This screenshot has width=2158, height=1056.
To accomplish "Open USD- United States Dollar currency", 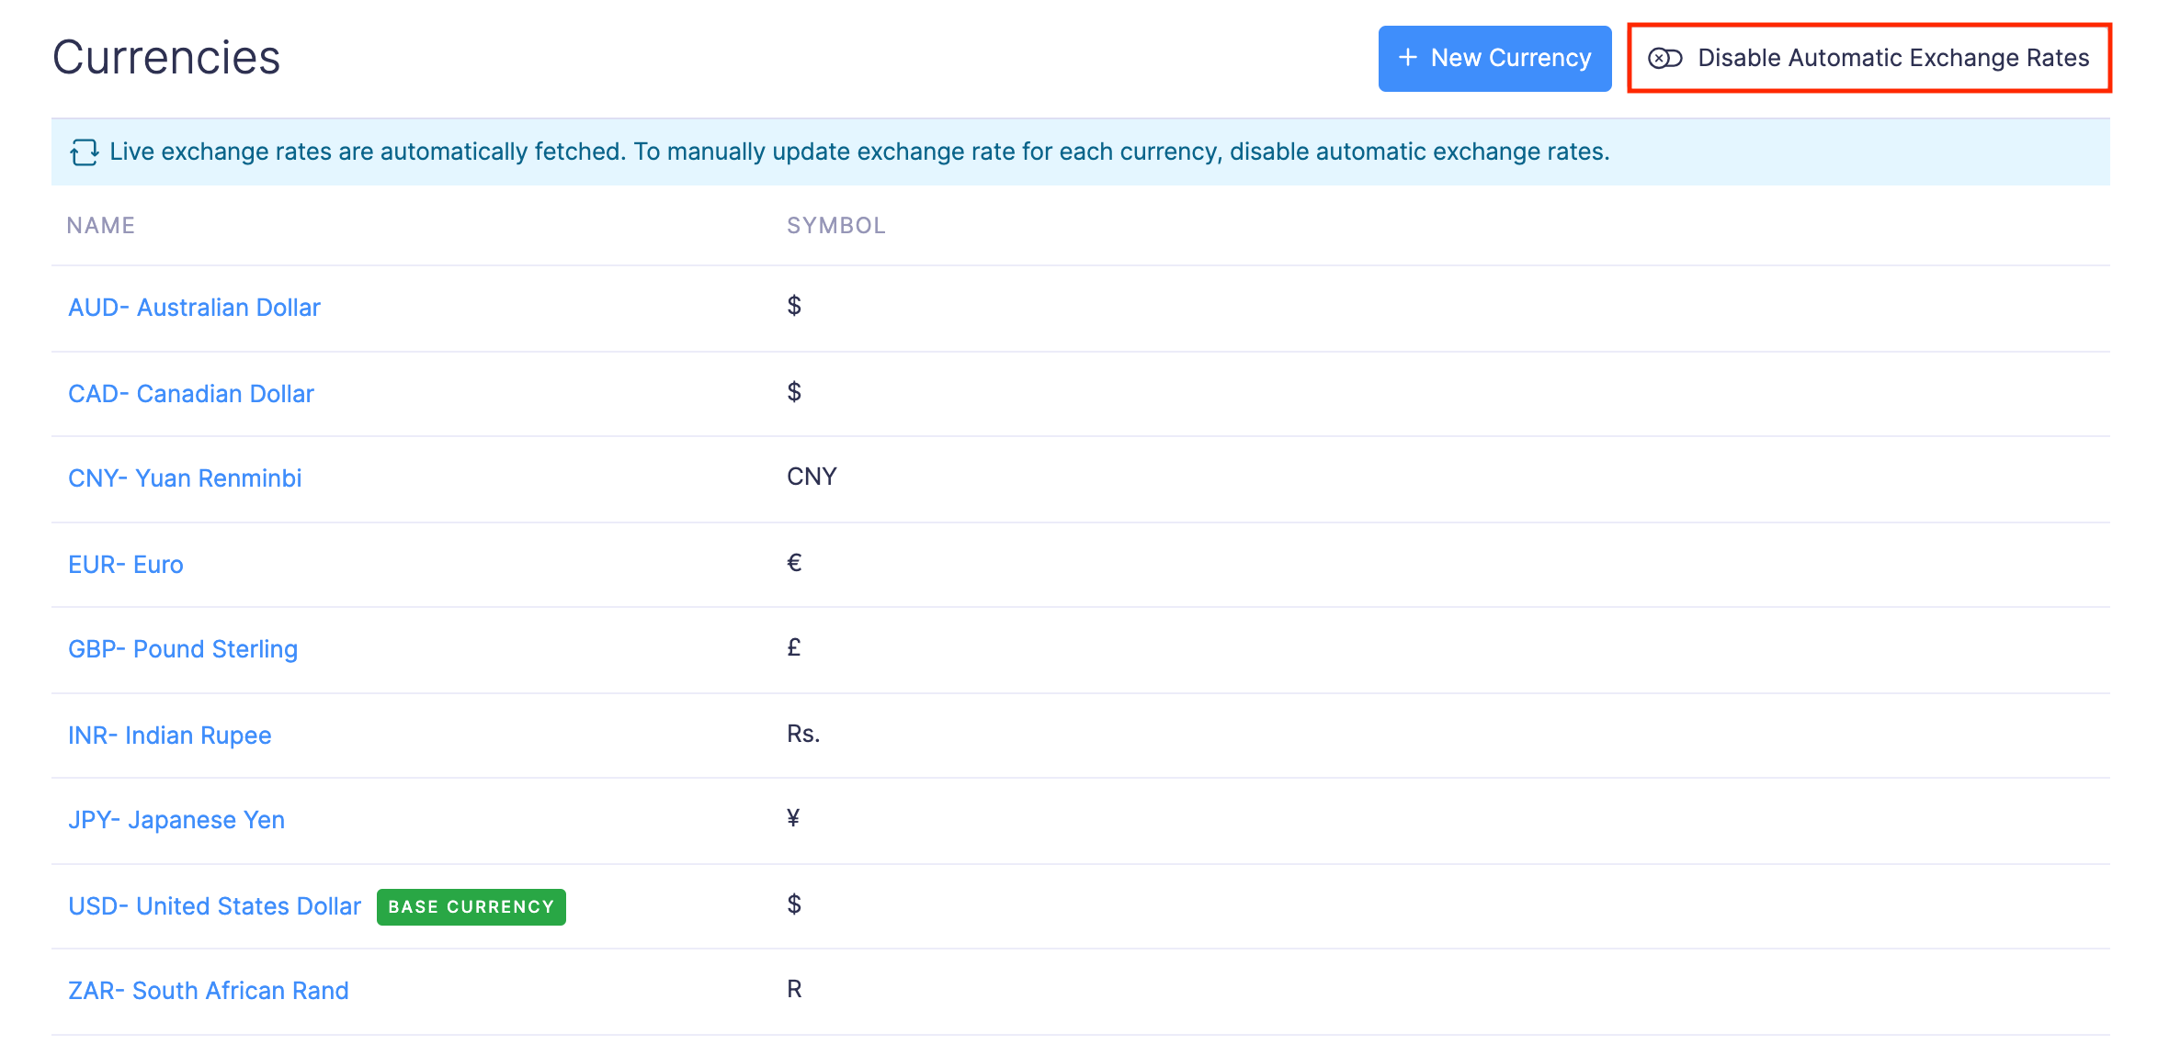I will coord(214,906).
